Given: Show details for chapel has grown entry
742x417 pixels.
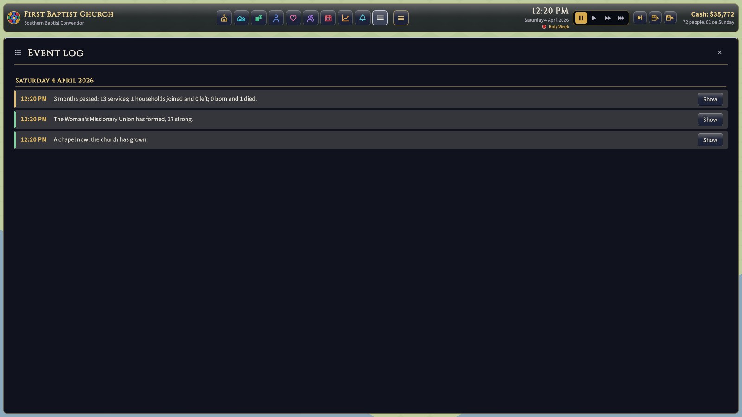Looking at the screenshot, I should coord(710,140).
